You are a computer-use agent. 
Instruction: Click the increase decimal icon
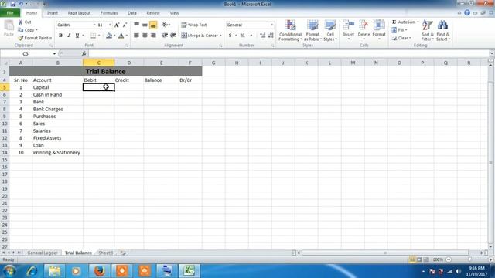[x=262, y=36]
